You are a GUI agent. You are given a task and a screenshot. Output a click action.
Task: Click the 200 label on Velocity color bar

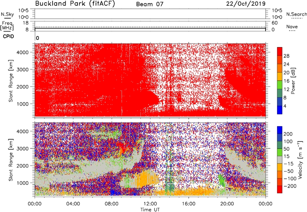click(x=288, y=134)
